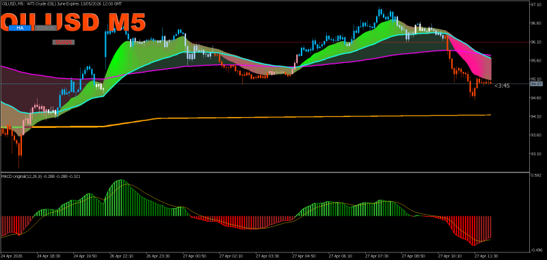The width and height of the screenshot is (547, 260).
Task: Click the 27 Apr 07:30 time label
Action: click(377, 255)
